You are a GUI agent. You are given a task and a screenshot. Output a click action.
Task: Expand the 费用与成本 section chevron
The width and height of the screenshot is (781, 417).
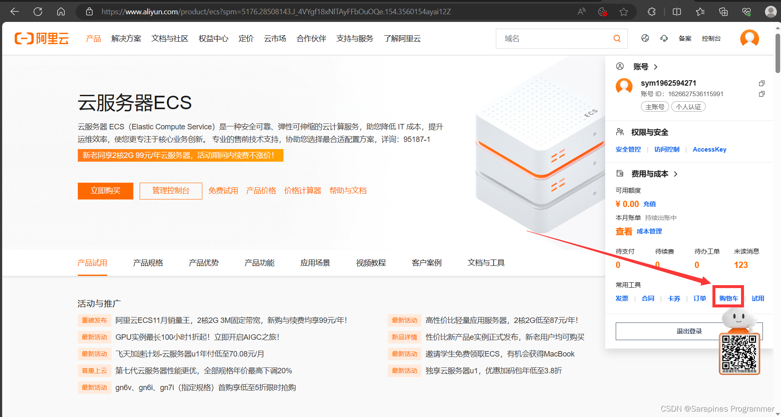point(676,174)
